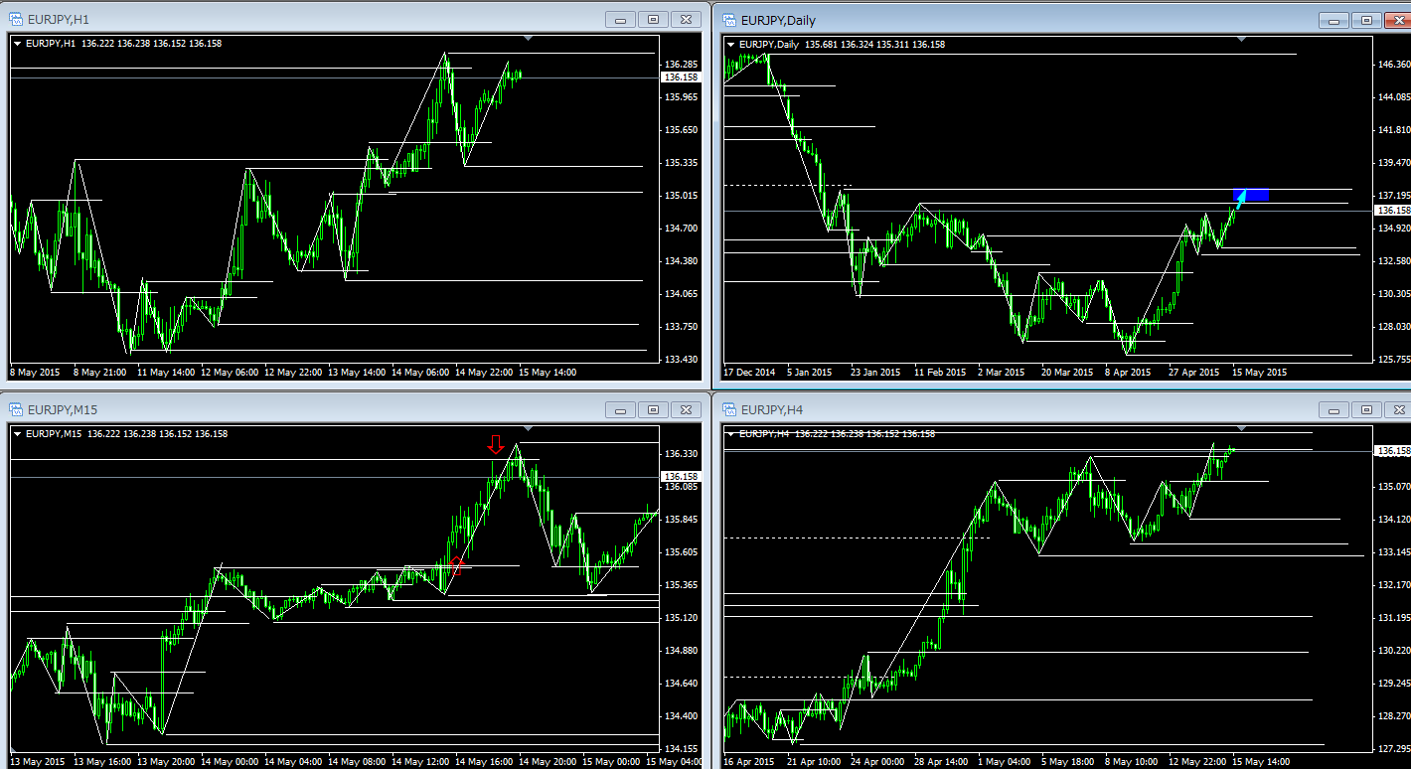Minimize the EURJPY,M15 chart window
The height and width of the screenshot is (769, 1411).
tap(621, 409)
